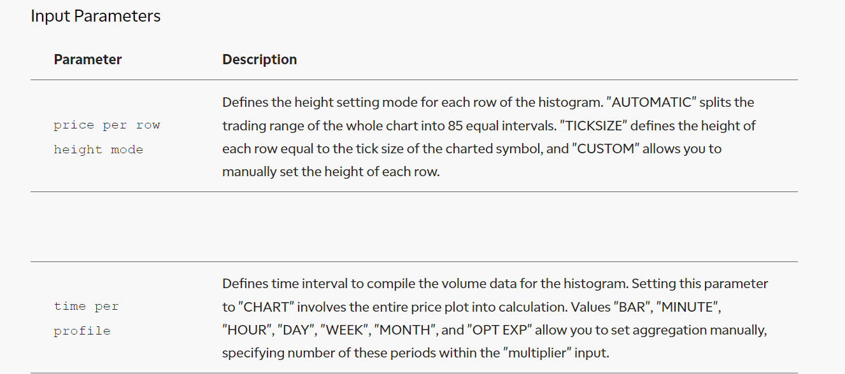845x374 pixels.
Task: Click the time per profile parameter name
Action: pos(87,319)
